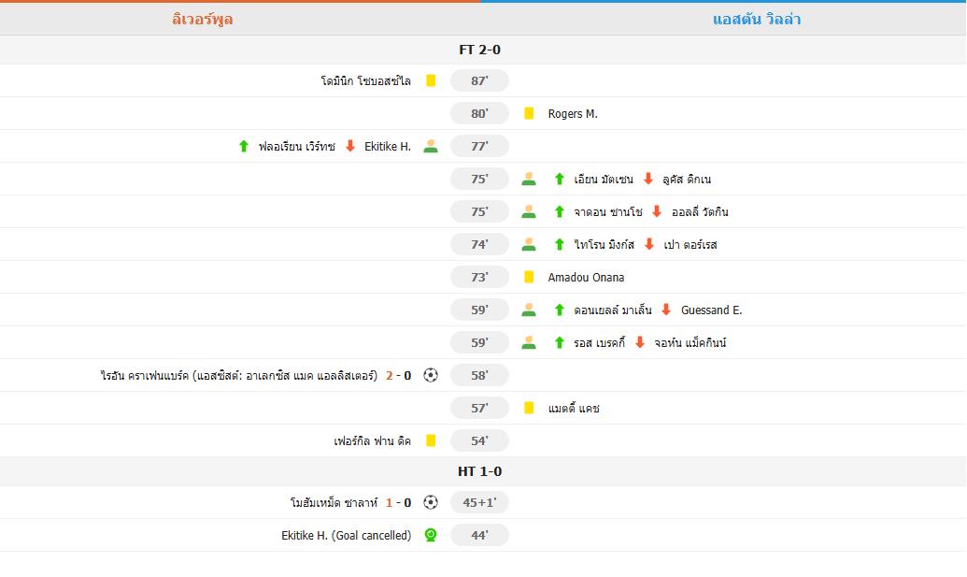
Task: Click the green sub-in arrow at 74'
Action: click(x=560, y=244)
